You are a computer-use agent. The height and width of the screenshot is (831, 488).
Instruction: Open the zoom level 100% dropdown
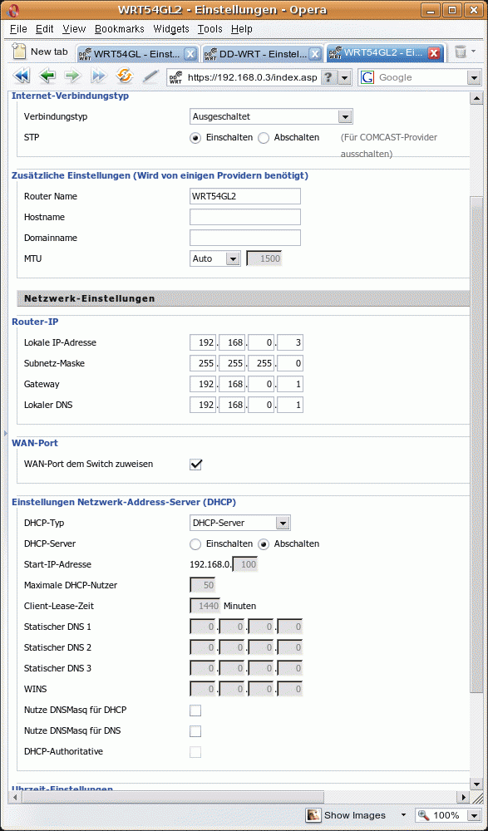[x=473, y=816]
